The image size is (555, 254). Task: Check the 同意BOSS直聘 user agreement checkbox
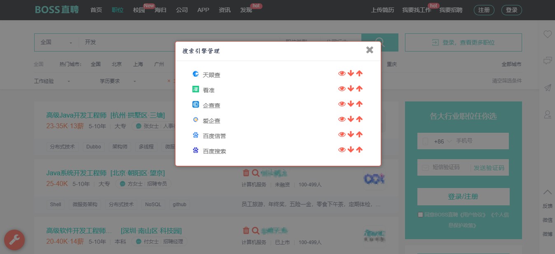point(420,214)
